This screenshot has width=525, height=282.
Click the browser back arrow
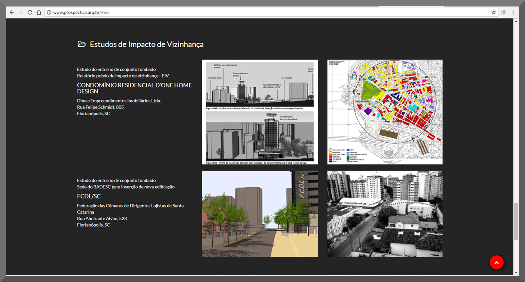click(x=12, y=12)
